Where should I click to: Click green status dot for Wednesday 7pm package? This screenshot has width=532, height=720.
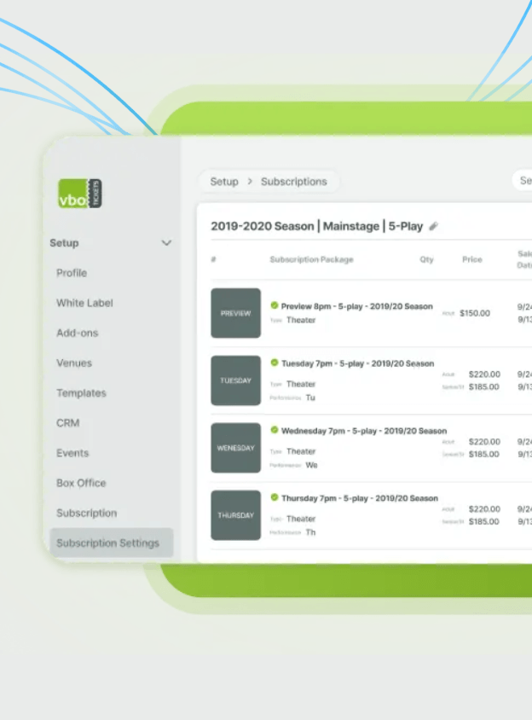[x=275, y=430]
